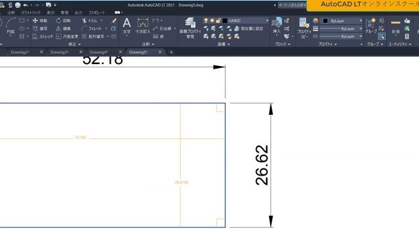Open the 表示 ribbon tab
The image size is (419, 235).
tap(50, 12)
